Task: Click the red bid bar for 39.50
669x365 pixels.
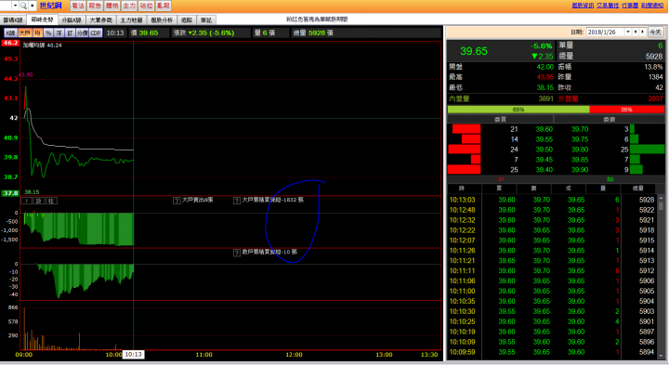Action: tap(465, 150)
